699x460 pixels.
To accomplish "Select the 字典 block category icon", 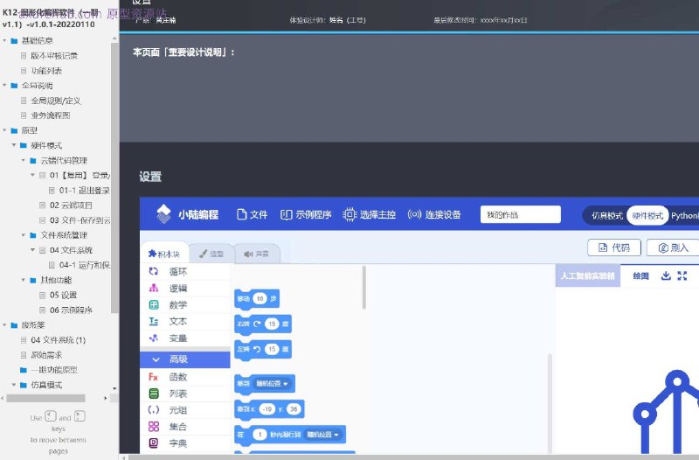I will click(154, 443).
